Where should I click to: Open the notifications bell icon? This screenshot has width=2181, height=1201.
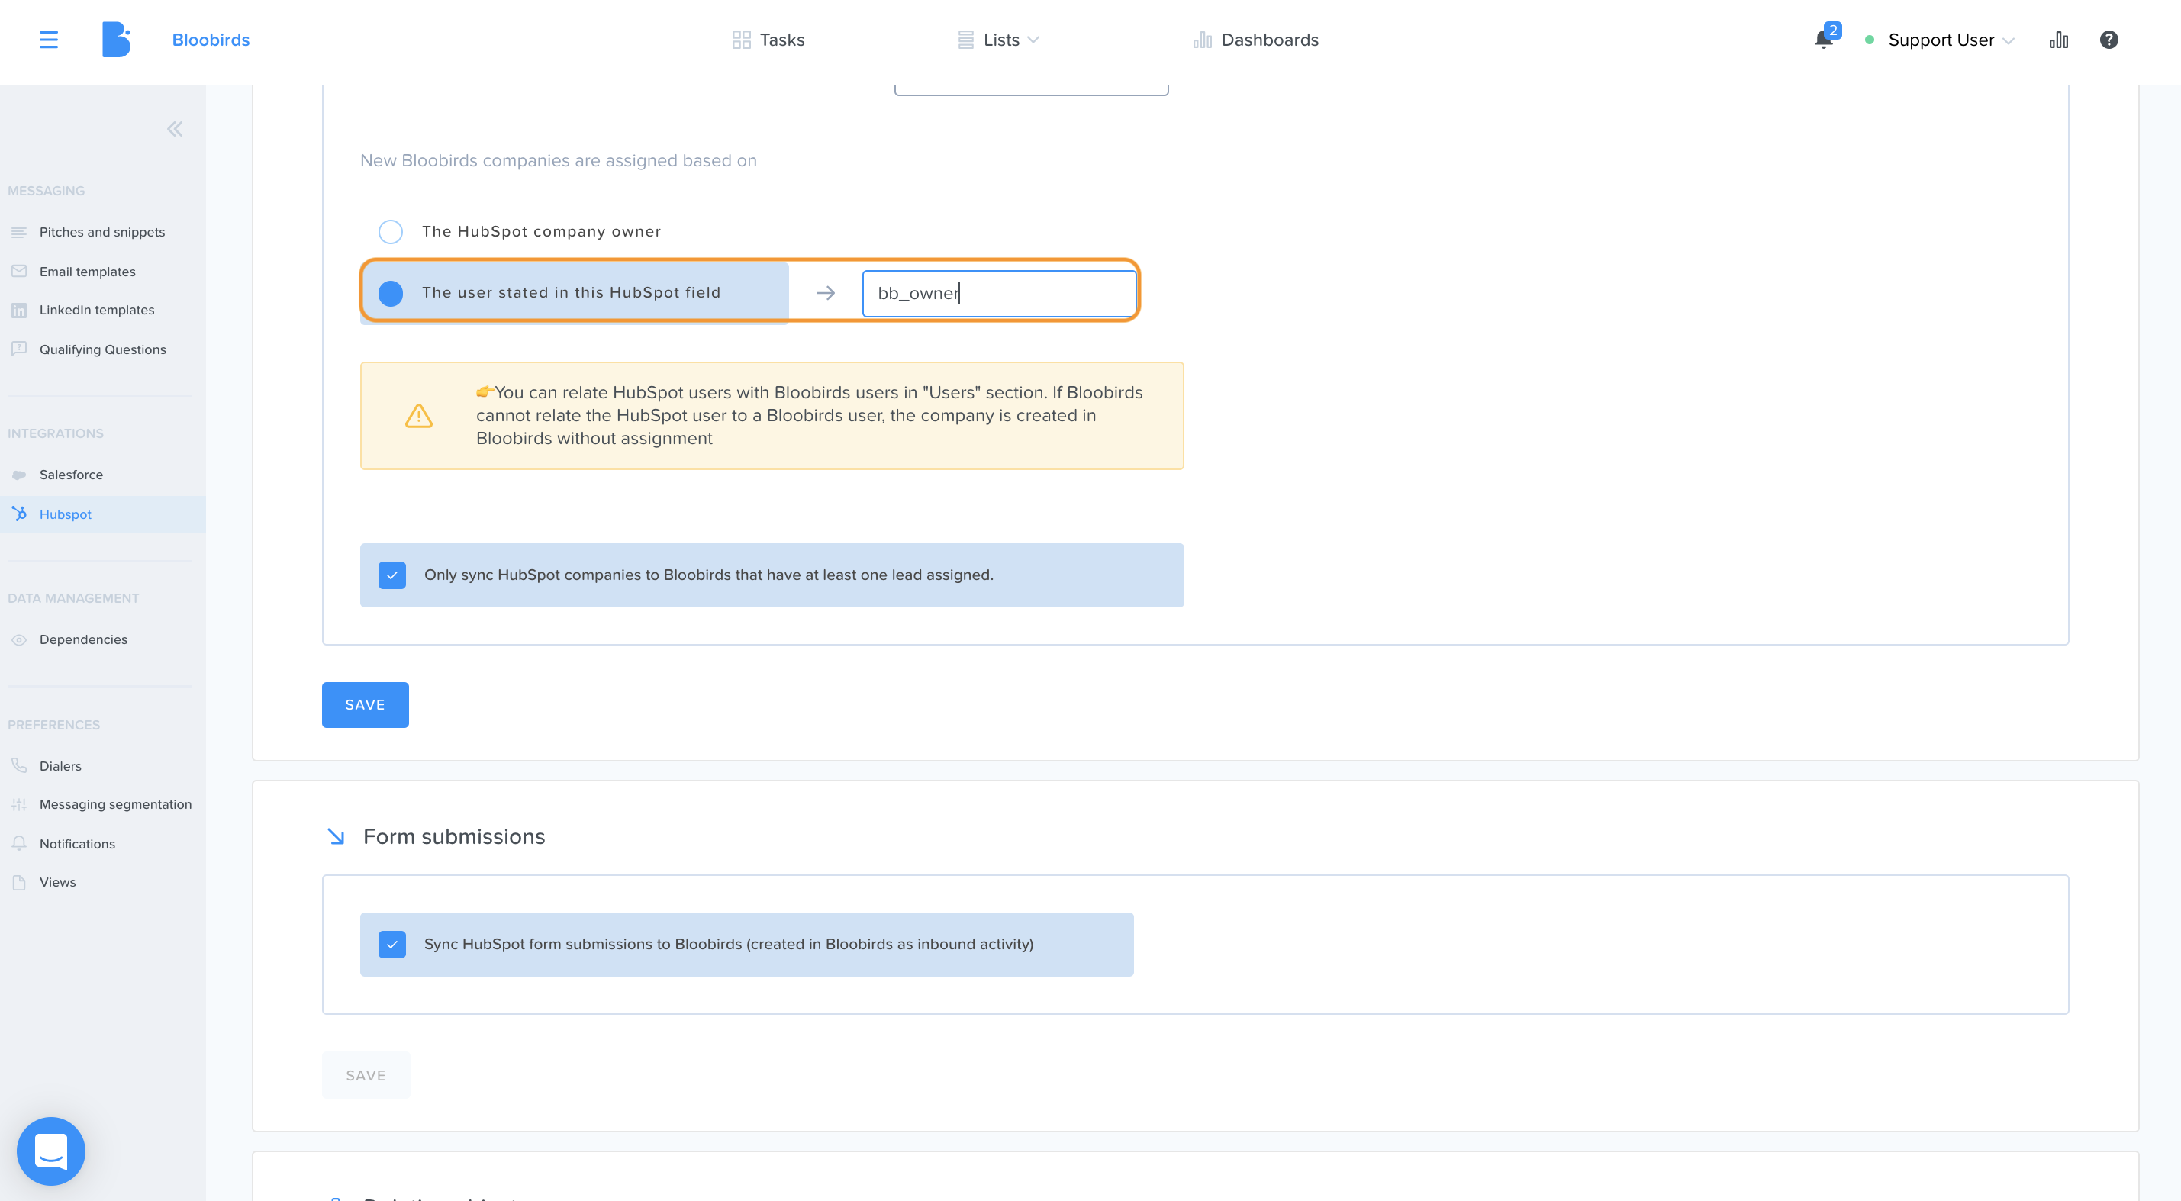tap(1823, 40)
